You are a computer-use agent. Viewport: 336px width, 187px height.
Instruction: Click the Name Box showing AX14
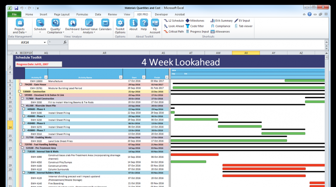pos(25,42)
